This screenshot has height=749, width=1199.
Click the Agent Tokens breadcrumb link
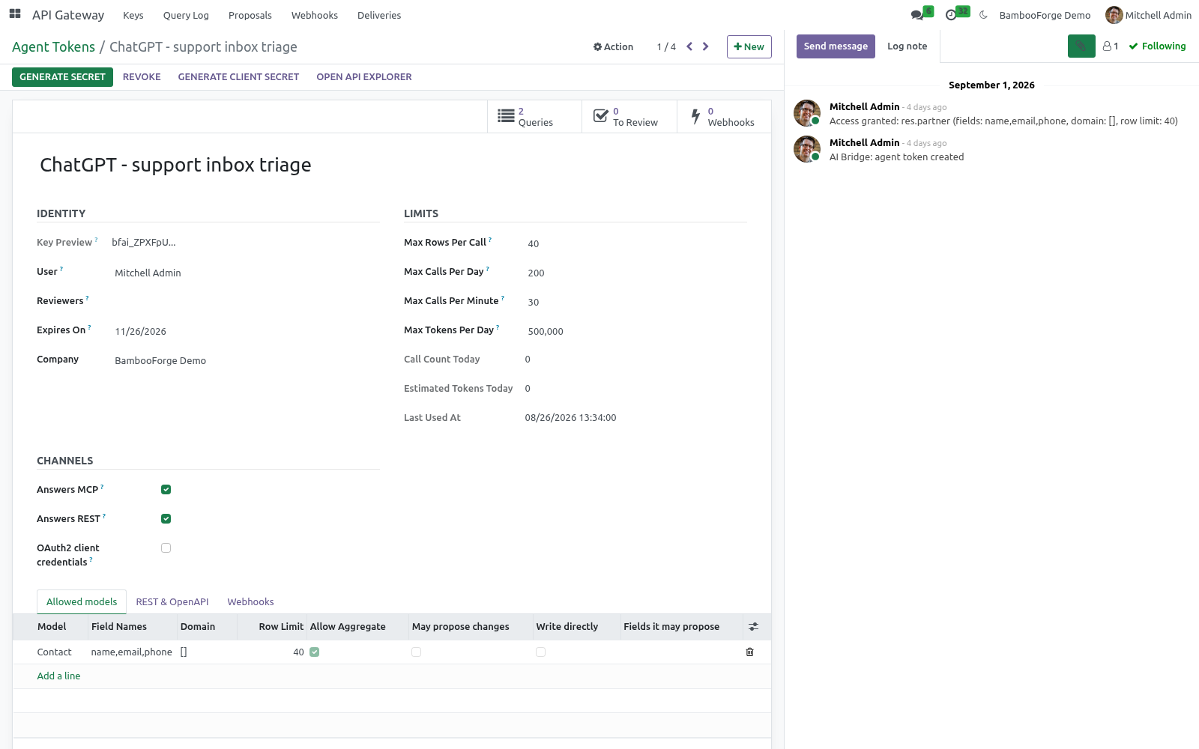tap(53, 47)
